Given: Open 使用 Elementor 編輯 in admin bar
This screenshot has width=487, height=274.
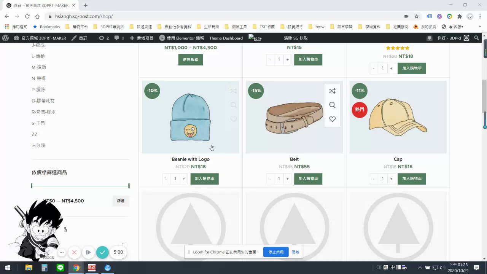Looking at the screenshot, I should pos(181,38).
